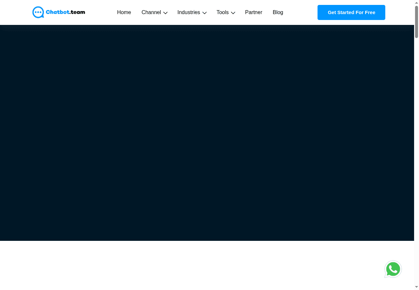Select Home in the navigation bar
The image size is (419, 290).
pyautogui.click(x=124, y=12)
